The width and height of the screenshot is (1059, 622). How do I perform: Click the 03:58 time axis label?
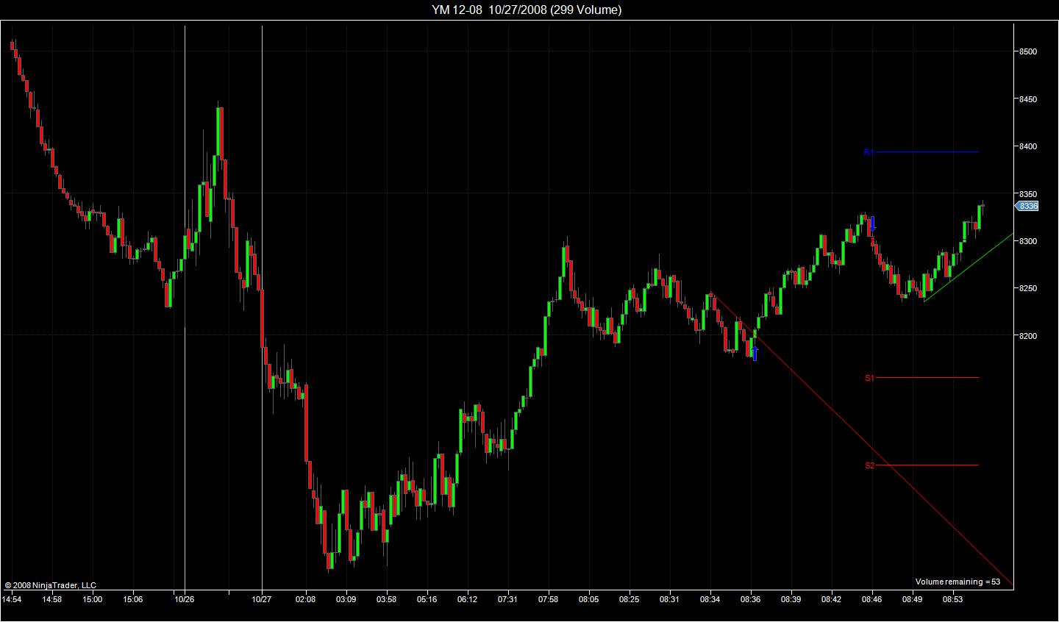386,599
